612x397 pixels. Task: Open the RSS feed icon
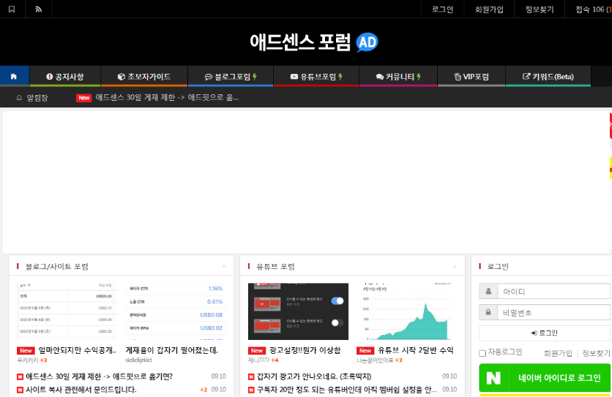[x=38, y=9]
